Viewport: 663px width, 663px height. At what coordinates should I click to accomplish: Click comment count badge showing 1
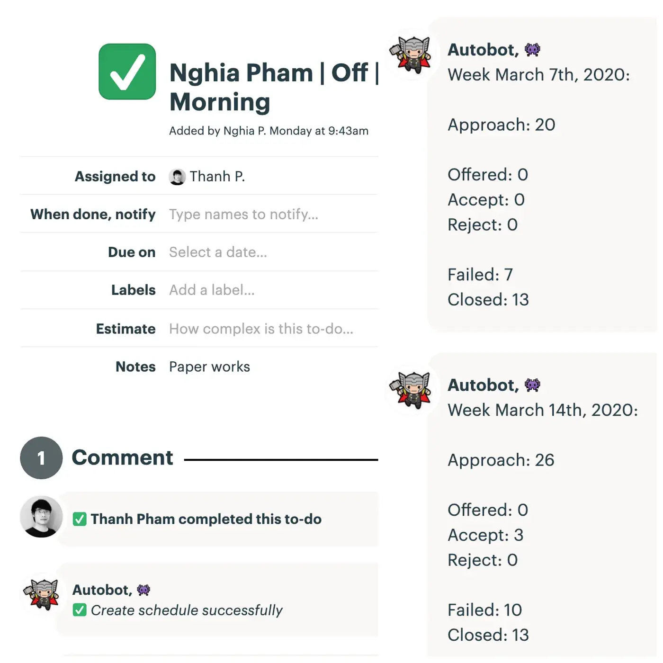pyautogui.click(x=41, y=457)
